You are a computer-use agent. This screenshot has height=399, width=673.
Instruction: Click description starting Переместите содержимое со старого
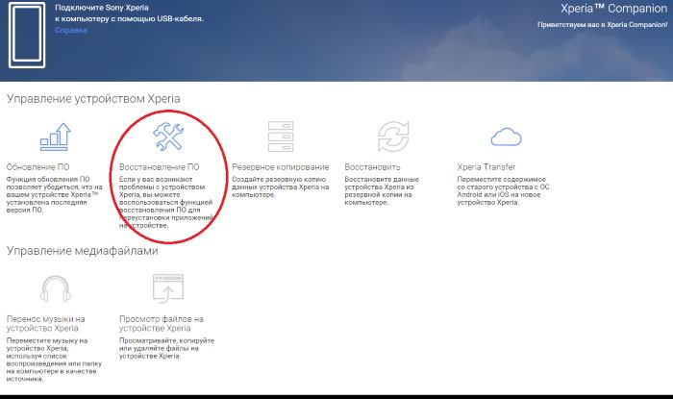click(x=503, y=190)
